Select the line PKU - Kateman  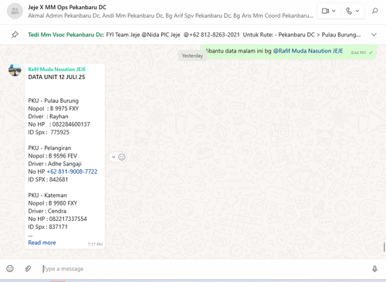click(47, 195)
